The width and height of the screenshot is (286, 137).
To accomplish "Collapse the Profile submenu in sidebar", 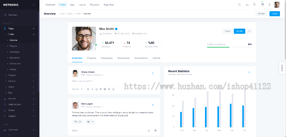I will 19,34.
